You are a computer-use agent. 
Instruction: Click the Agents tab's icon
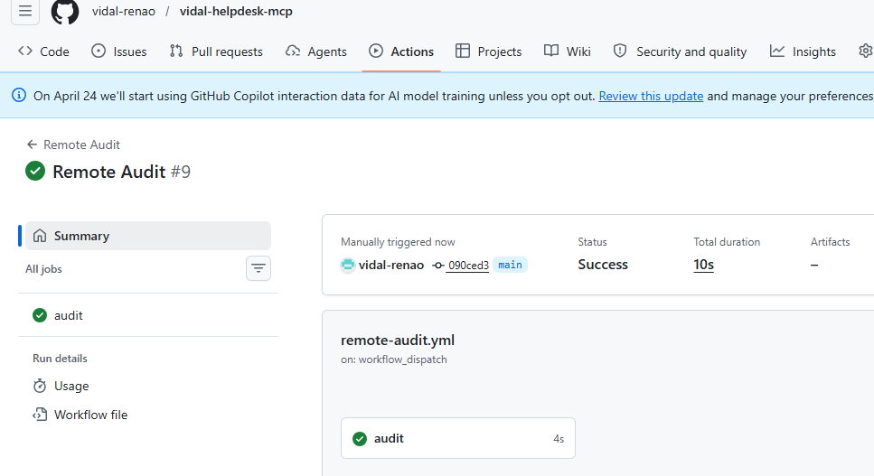[x=293, y=51]
